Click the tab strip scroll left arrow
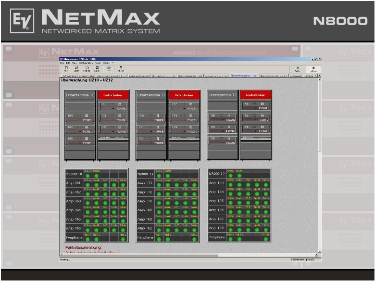The width and height of the screenshot is (375, 281). 316,75
